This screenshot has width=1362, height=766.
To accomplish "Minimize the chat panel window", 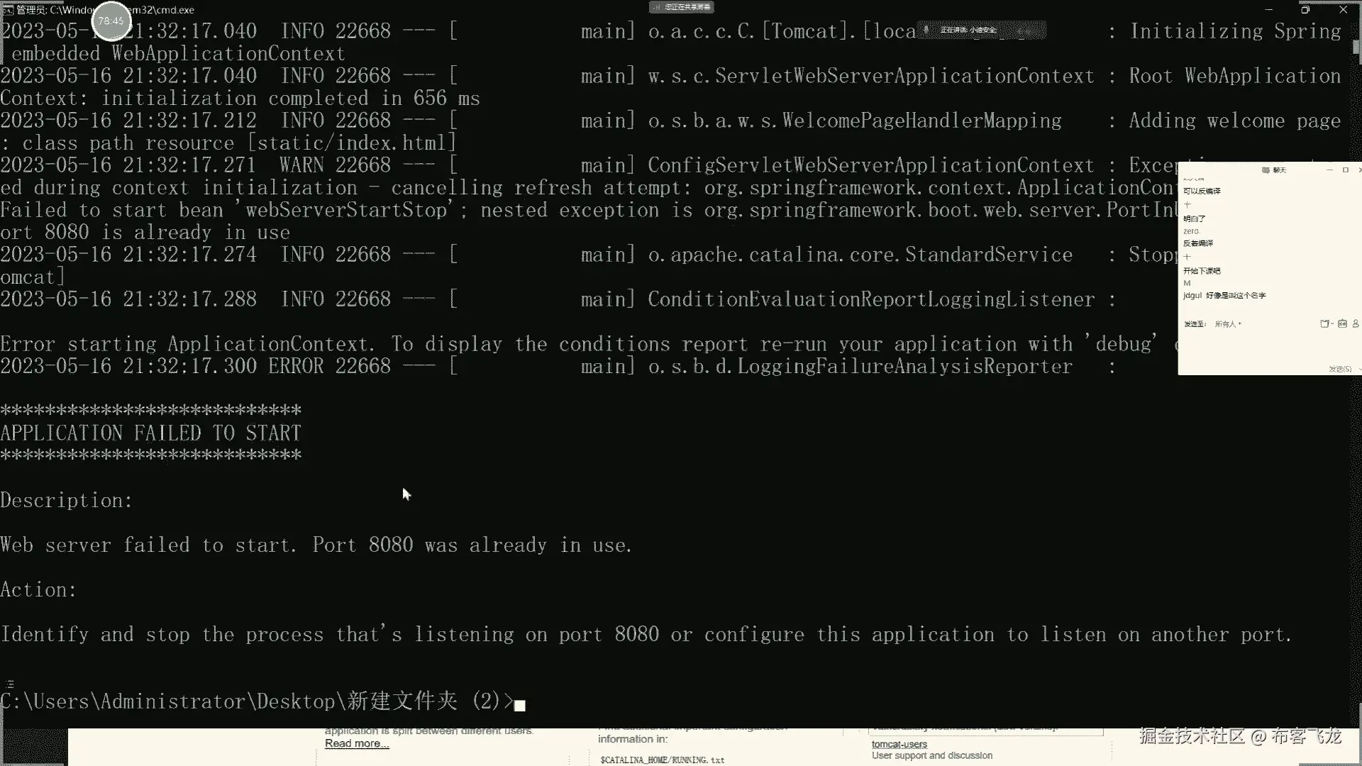I will pos(1329,170).
